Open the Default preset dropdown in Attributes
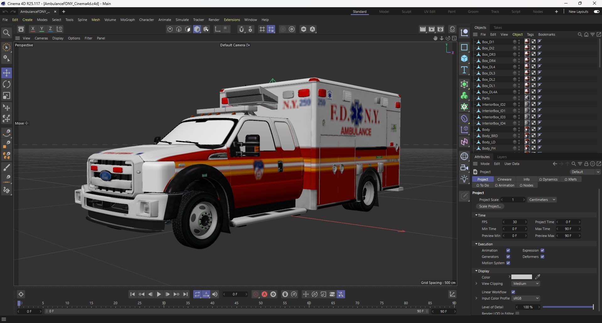 585,172
